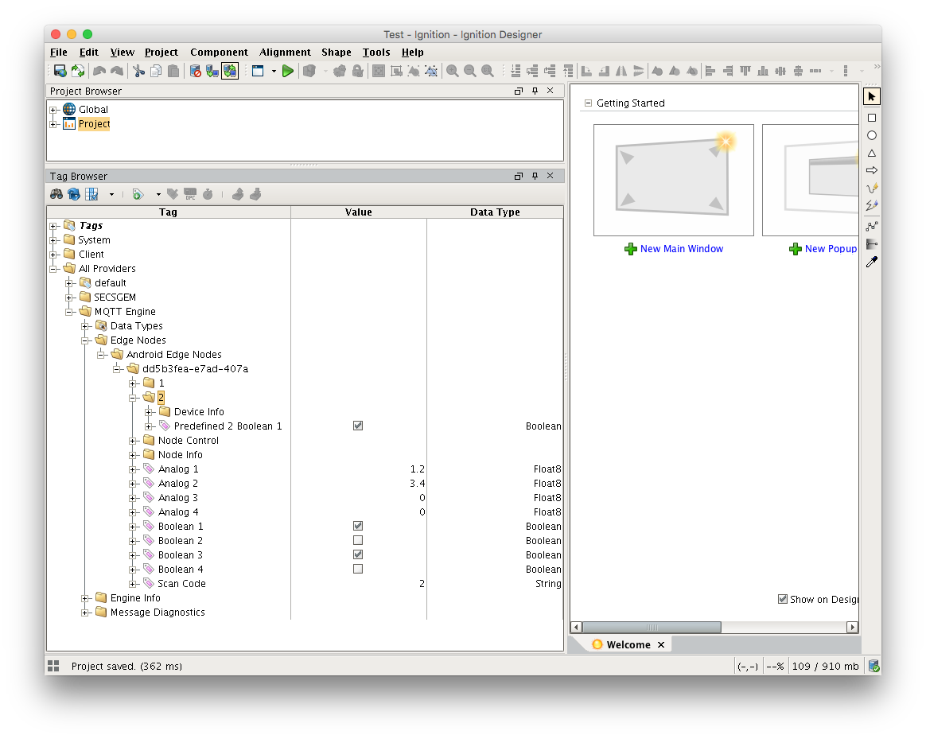Toggle the Show on Designer startup checkbox
Screen dimensions: 926x739
click(x=783, y=599)
